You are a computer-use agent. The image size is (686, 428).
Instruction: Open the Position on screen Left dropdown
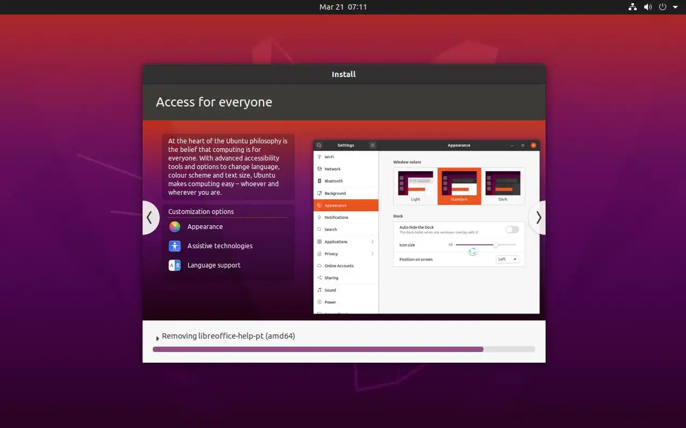(508, 259)
